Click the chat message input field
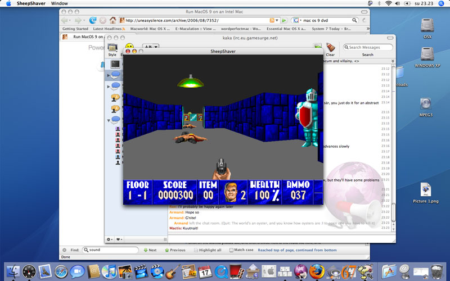 [x=280, y=238]
